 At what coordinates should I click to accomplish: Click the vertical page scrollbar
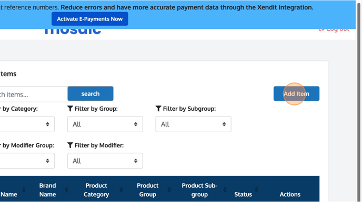click(359, 101)
